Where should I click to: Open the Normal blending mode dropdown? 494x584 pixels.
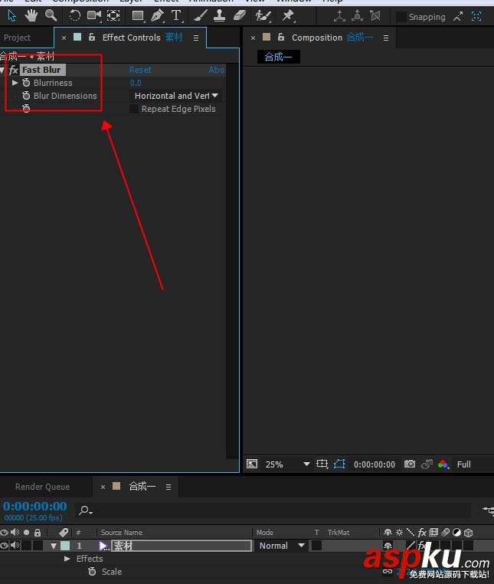click(x=281, y=546)
